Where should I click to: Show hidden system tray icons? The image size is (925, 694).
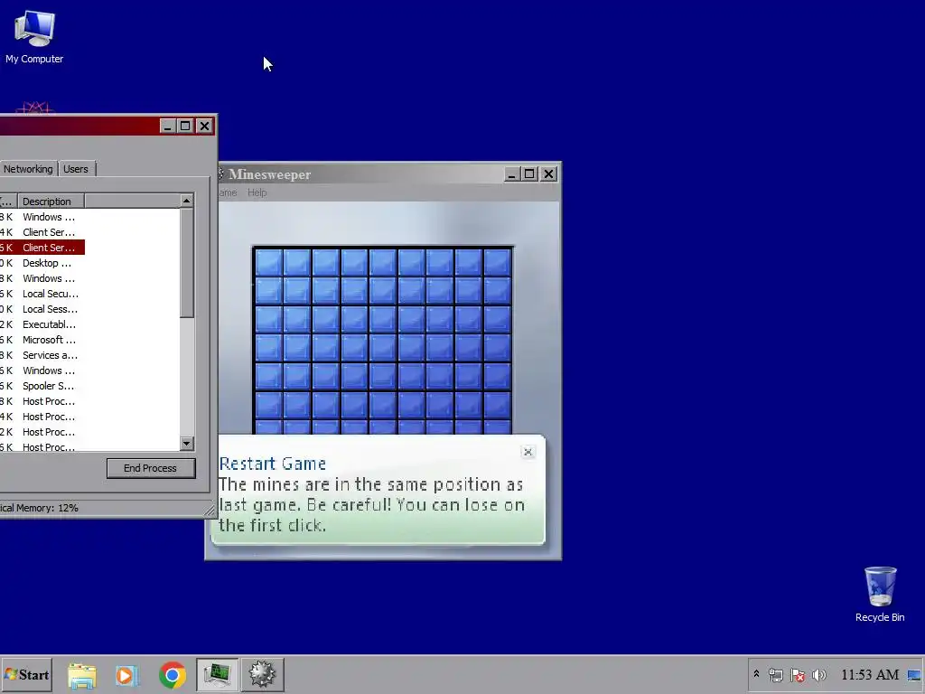(x=756, y=674)
